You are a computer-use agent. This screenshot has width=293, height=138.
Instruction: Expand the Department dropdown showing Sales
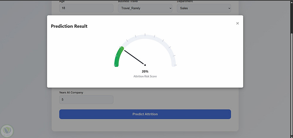pyautogui.click(x=204, y=8)
